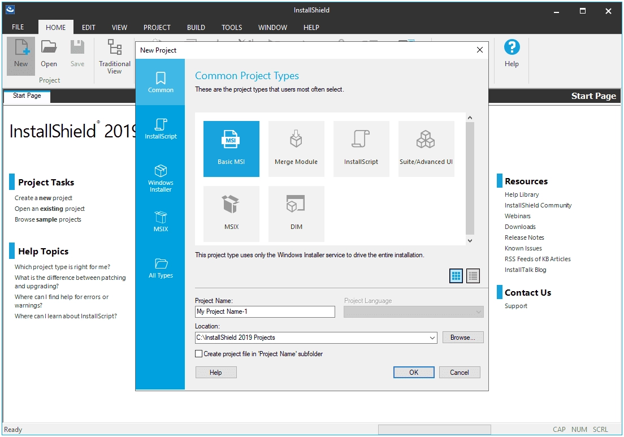Choose the Suite/Advanced UI project type
Image resolution: width=624 pixels, height=437 pixels.
point(426,149)
